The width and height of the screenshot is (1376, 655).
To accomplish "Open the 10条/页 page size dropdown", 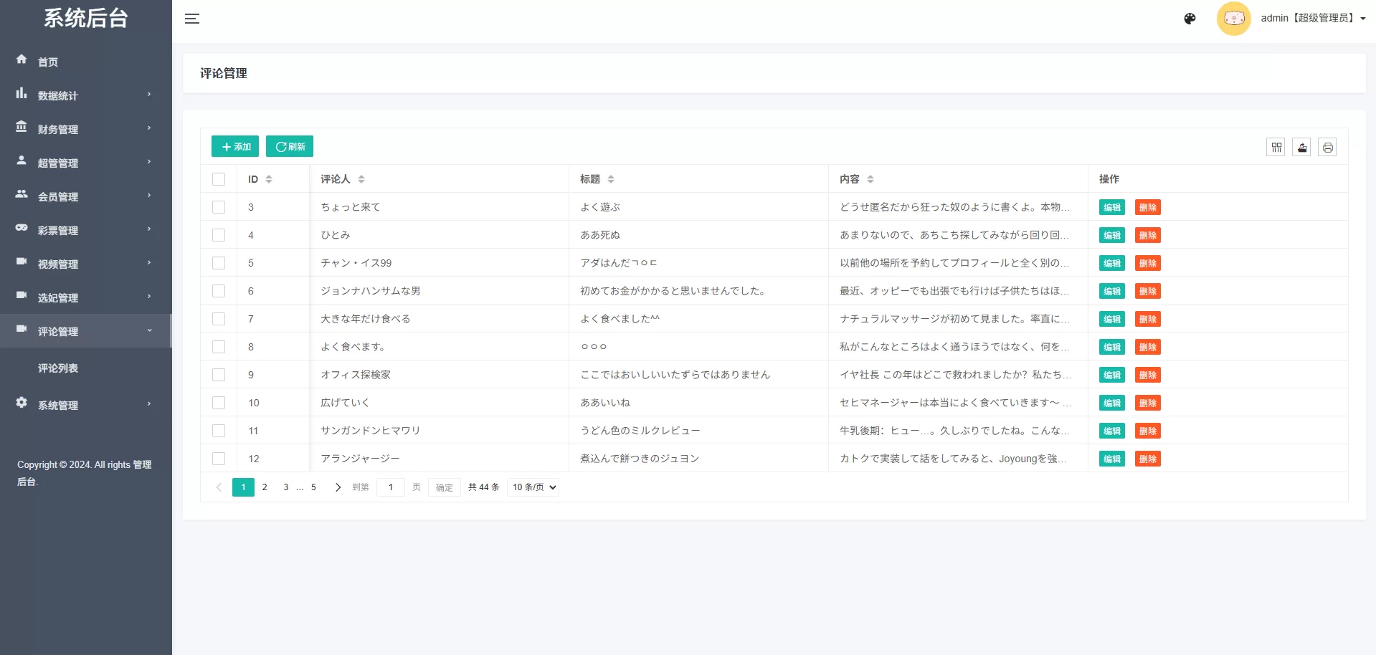I will click(x=532, y=487).
